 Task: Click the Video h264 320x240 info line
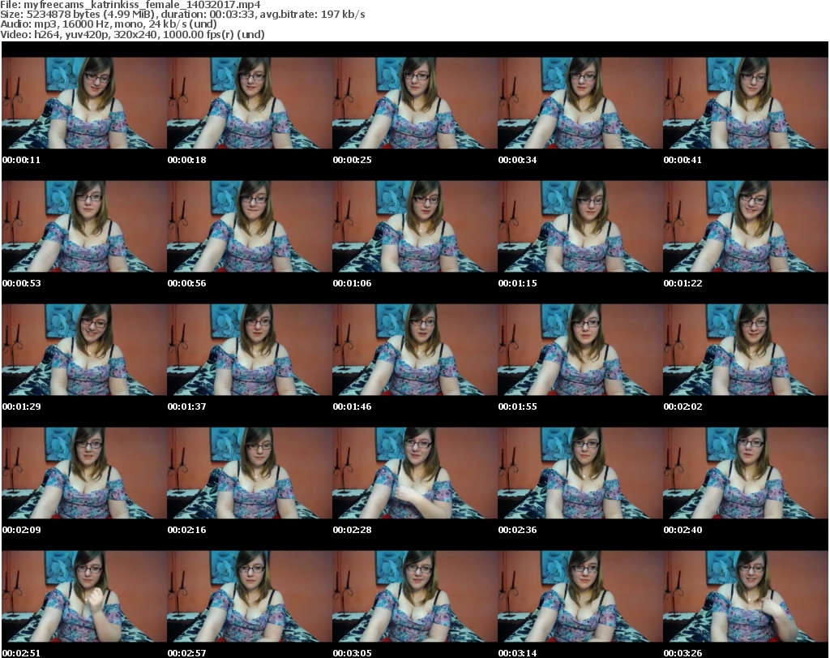click(132, 34)
